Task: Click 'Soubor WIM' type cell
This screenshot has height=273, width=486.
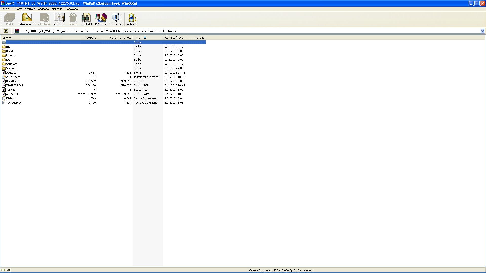Action: tap(141, 94)
